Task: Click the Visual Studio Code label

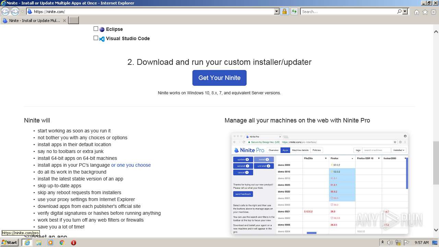Action: tap(128, 38)
